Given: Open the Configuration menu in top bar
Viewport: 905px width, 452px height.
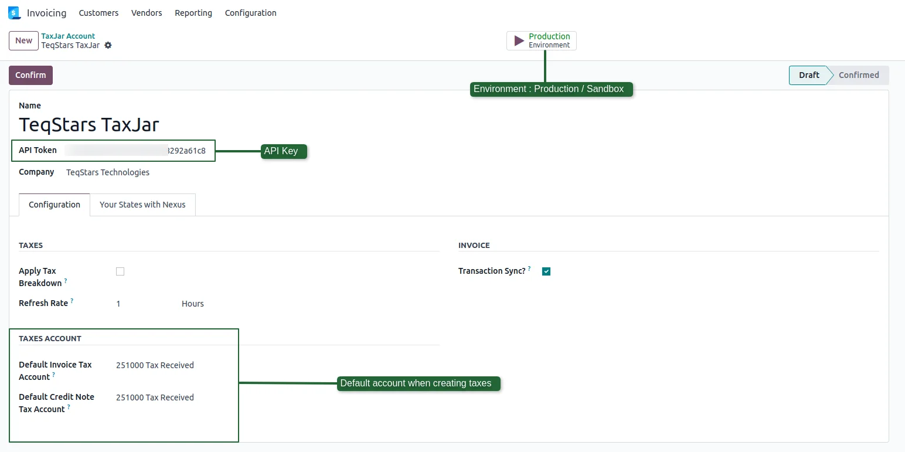Looking at the screenshot, I should (x=251, y=13).
